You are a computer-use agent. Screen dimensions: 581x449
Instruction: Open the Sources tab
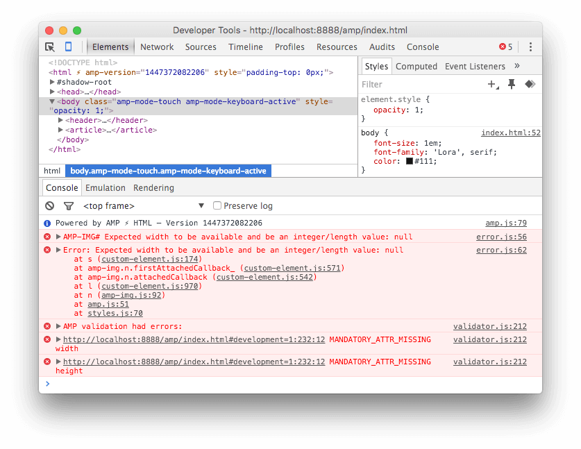[201, 47]
